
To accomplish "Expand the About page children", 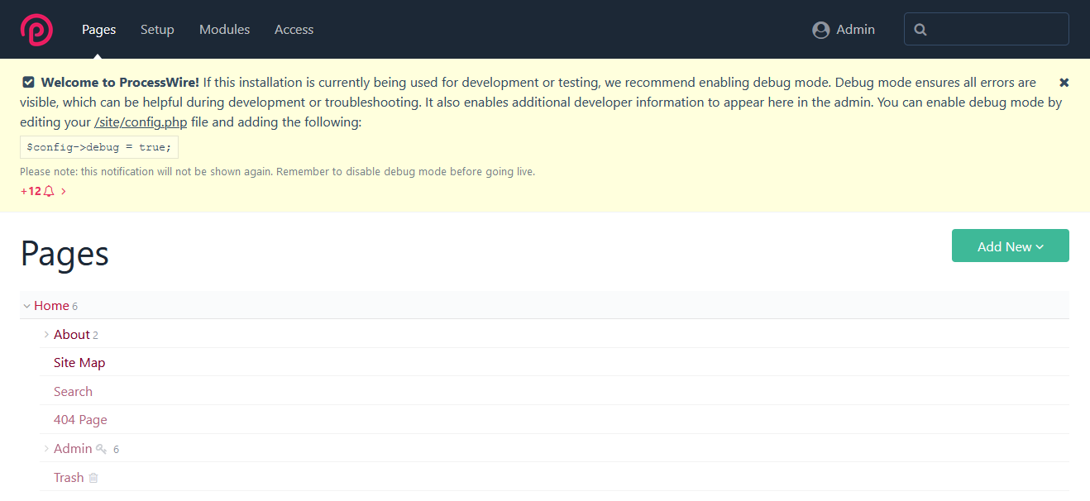I will (46, 335).
